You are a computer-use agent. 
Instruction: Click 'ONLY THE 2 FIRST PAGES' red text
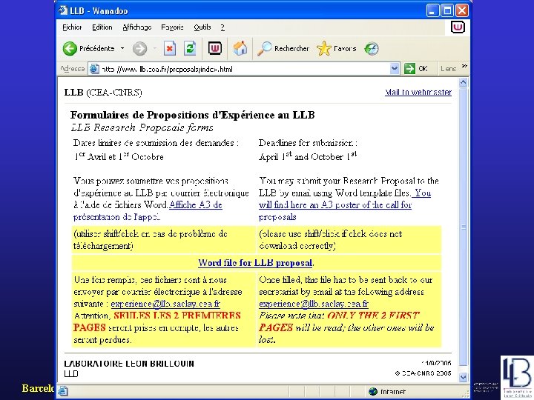tap(339, 321)
